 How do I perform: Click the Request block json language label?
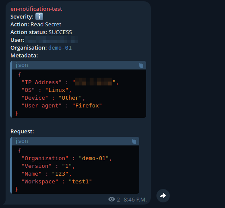coord(22,141)
